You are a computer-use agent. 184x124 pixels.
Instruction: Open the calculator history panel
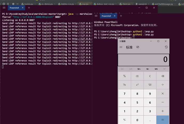(166, 47)
